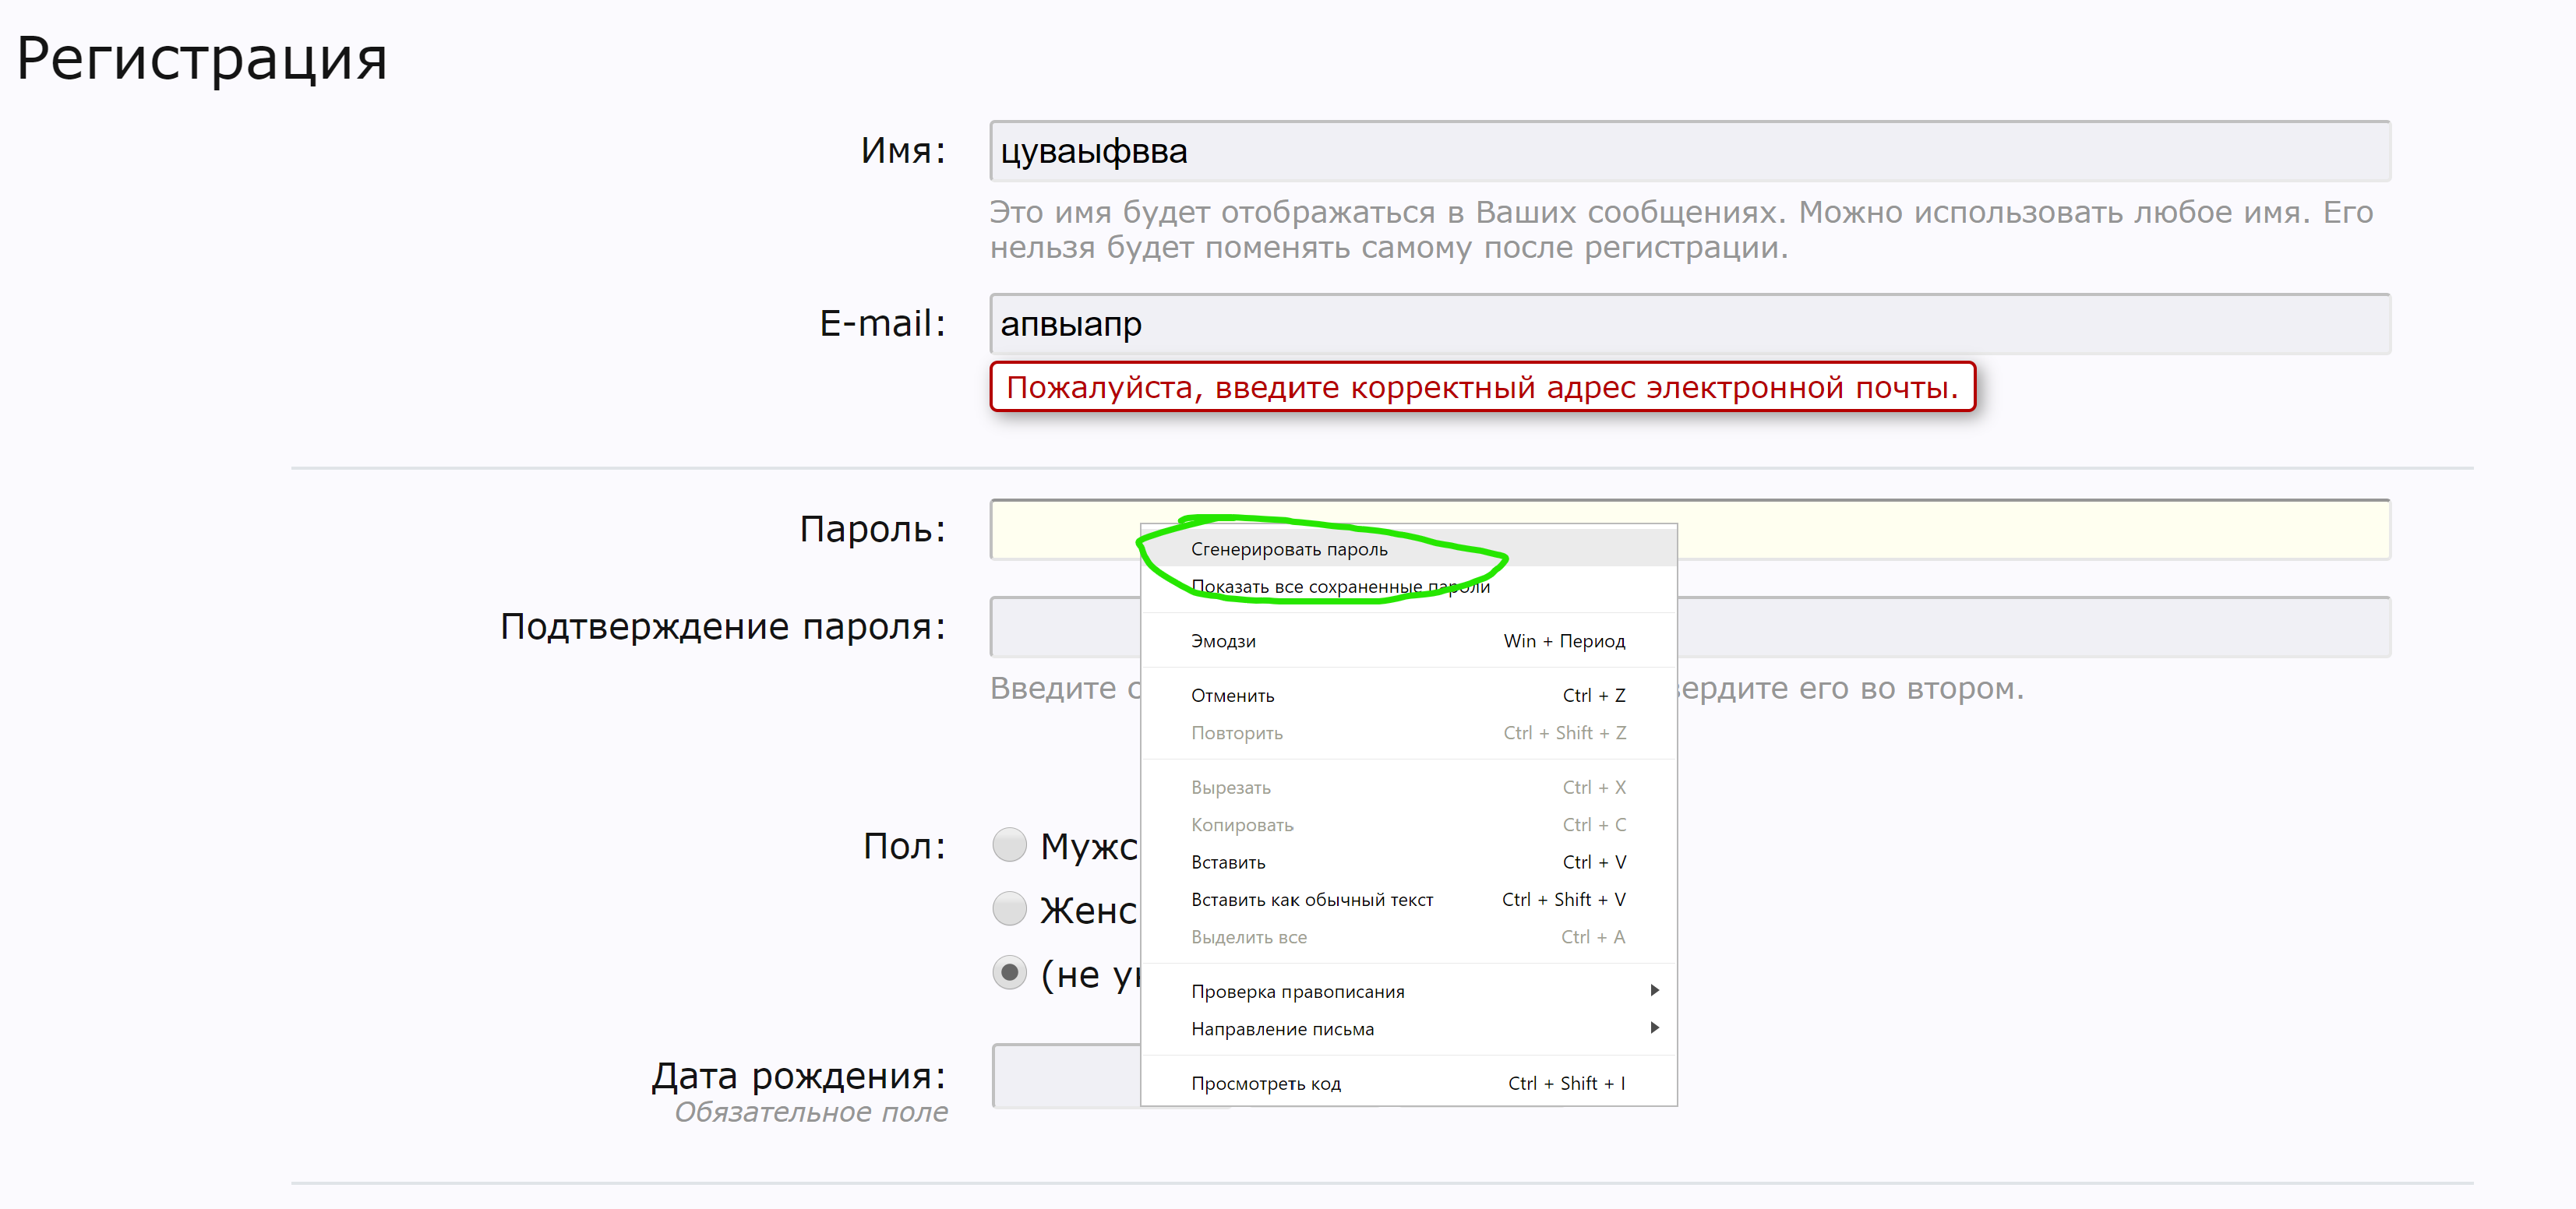2576x1209 pixels.
Task: Click the E-mail input field
Action: tap(1689, 324)
